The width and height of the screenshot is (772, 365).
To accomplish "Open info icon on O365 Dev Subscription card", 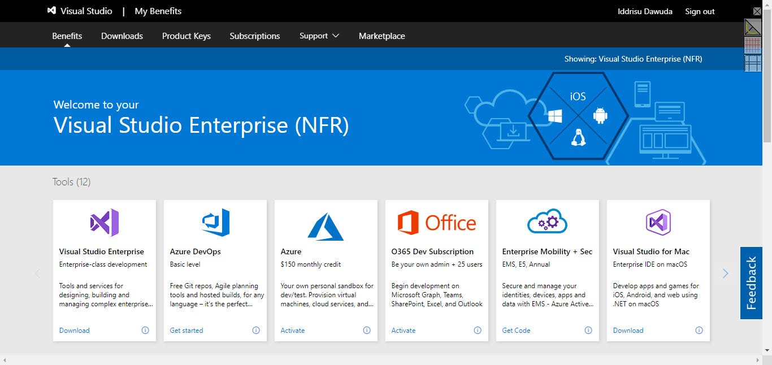I will pos(478,331).
